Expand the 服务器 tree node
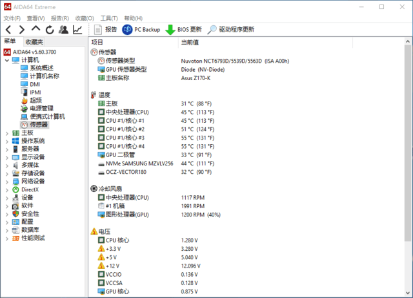This screenshot has width=413, height=298. pyautogui.click(x=7, y=150)
